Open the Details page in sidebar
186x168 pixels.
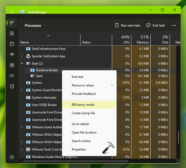12,76
